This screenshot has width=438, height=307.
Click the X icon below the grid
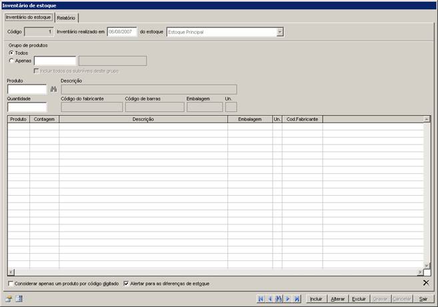click(426, 283)
